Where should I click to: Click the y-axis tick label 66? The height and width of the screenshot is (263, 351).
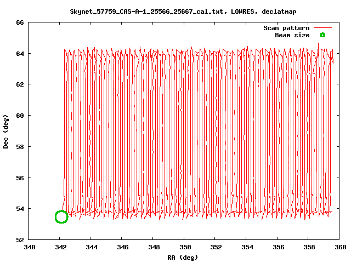tap(20, 22)
